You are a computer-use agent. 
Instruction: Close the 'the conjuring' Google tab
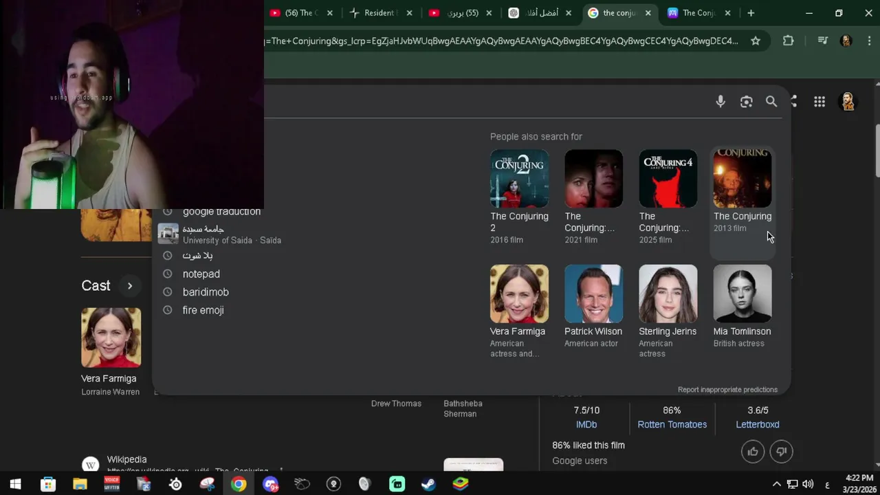coord(648,13)
